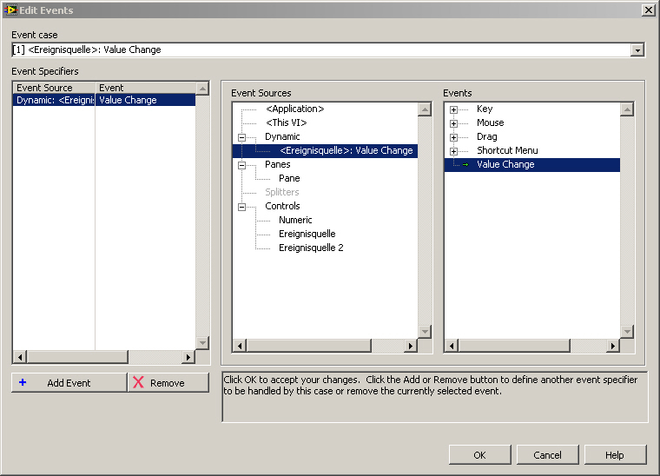
Task: Select the Numeric control source
Action: (295, 220)
